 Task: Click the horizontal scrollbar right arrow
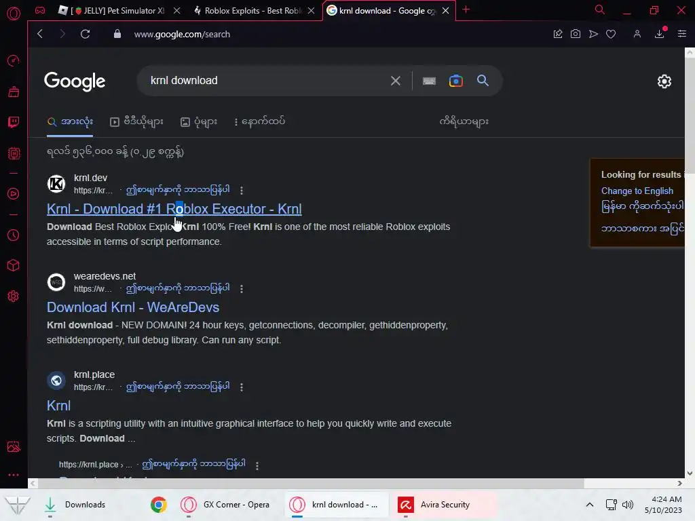(679, 483)
